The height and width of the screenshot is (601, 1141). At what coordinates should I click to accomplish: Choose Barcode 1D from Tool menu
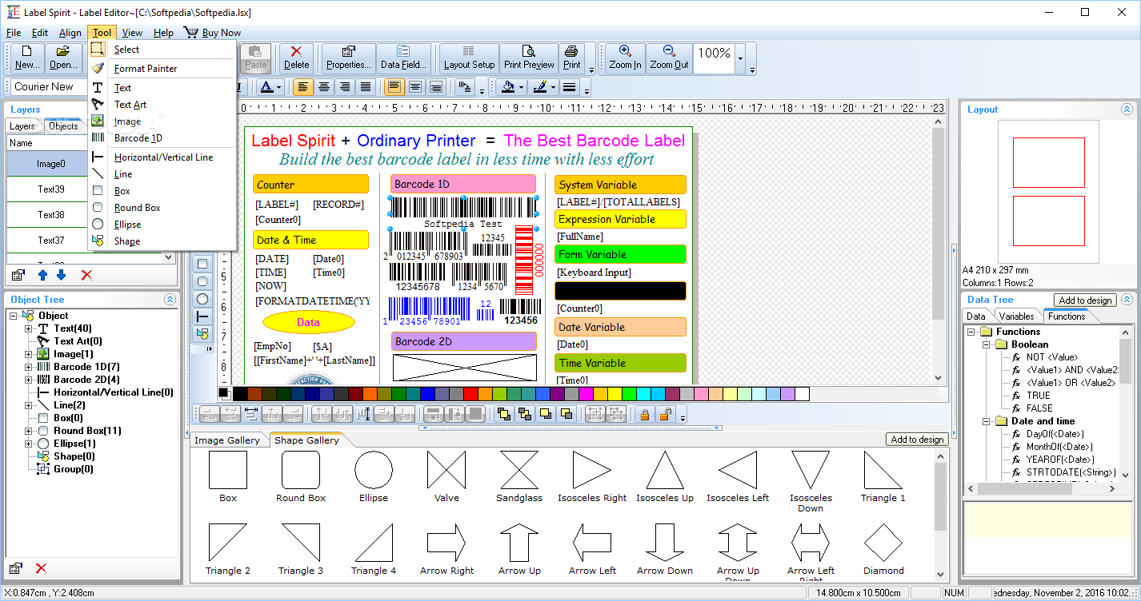[138, 138]
